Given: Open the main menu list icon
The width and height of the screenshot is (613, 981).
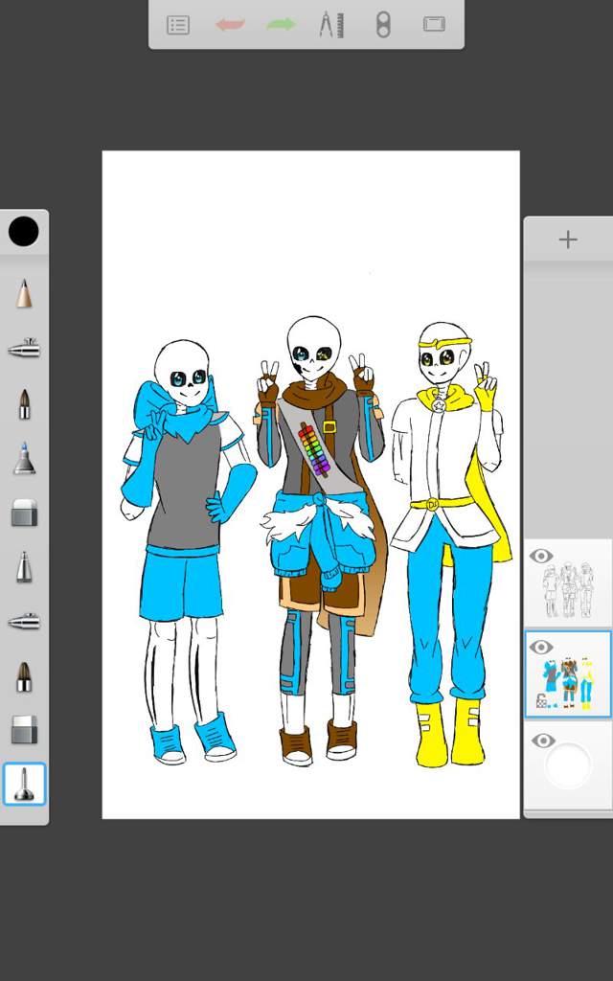Looking at the screenshot, I should click(177, 25).
